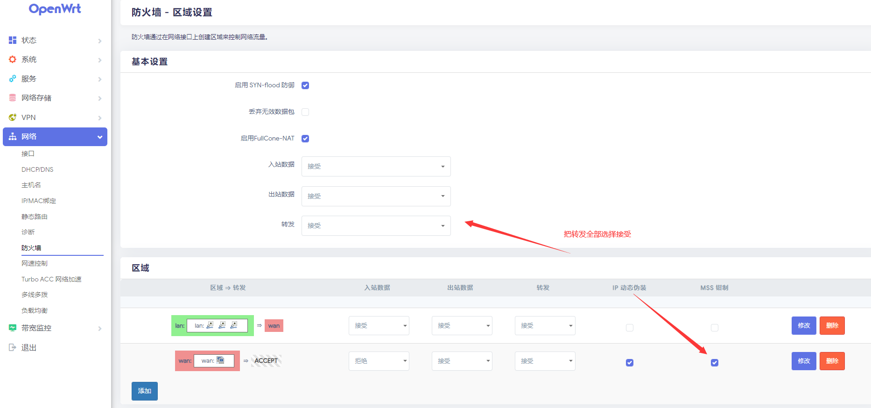Open 网速控制 page

tap(35, 263)
